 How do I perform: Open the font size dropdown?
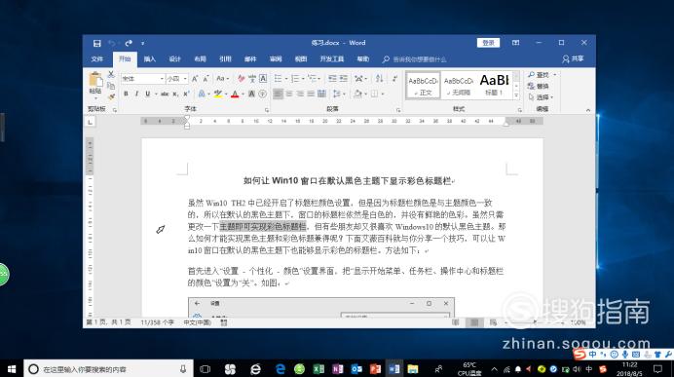(x=185, y=79)
